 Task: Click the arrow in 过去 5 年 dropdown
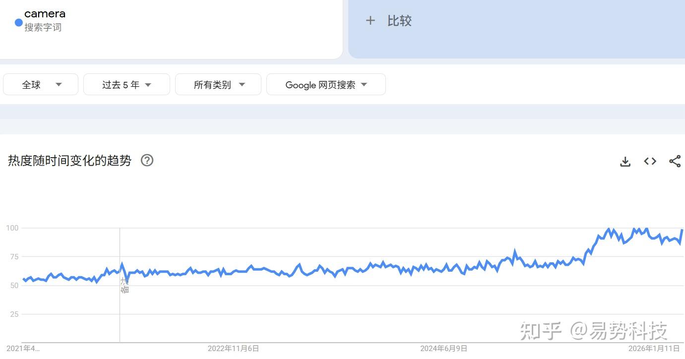click(148, 85)
